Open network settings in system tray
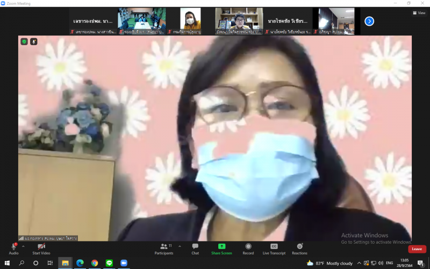 click(x=374, y=263)
